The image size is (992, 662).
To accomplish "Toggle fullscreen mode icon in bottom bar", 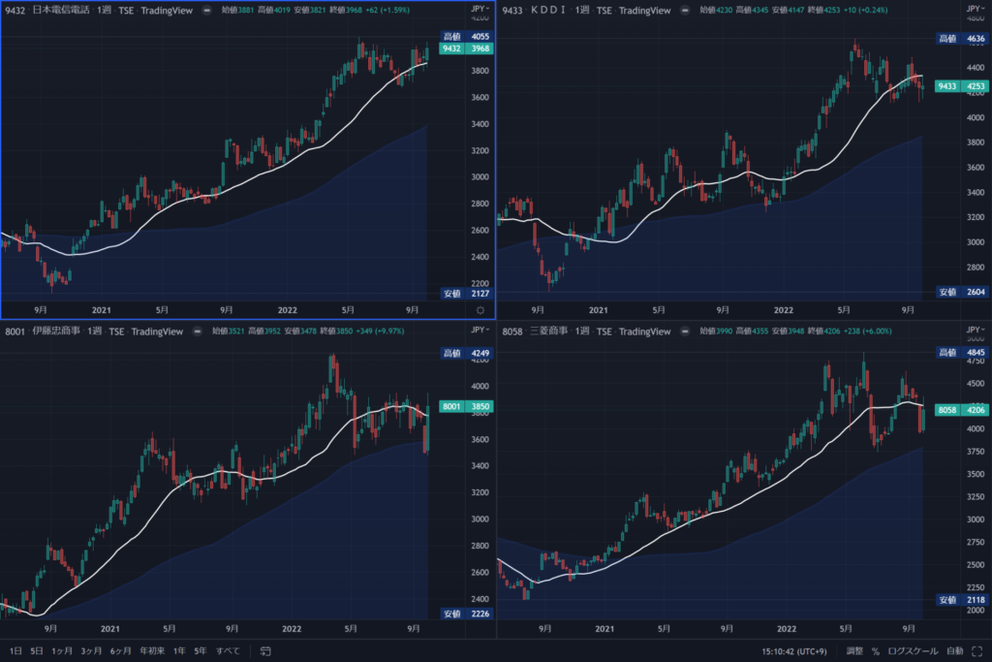I will click(976, 651).
